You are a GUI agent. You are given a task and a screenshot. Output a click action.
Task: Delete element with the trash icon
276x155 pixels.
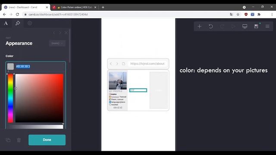click(x=19, y=140)
